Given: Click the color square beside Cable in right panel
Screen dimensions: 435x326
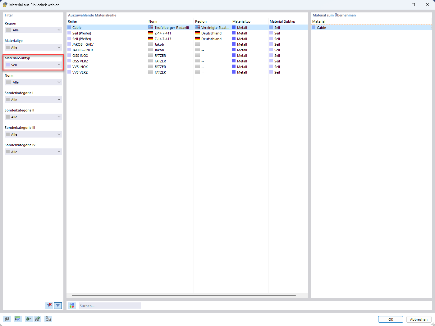Looking at the screenshot, I should click(314, 27).
